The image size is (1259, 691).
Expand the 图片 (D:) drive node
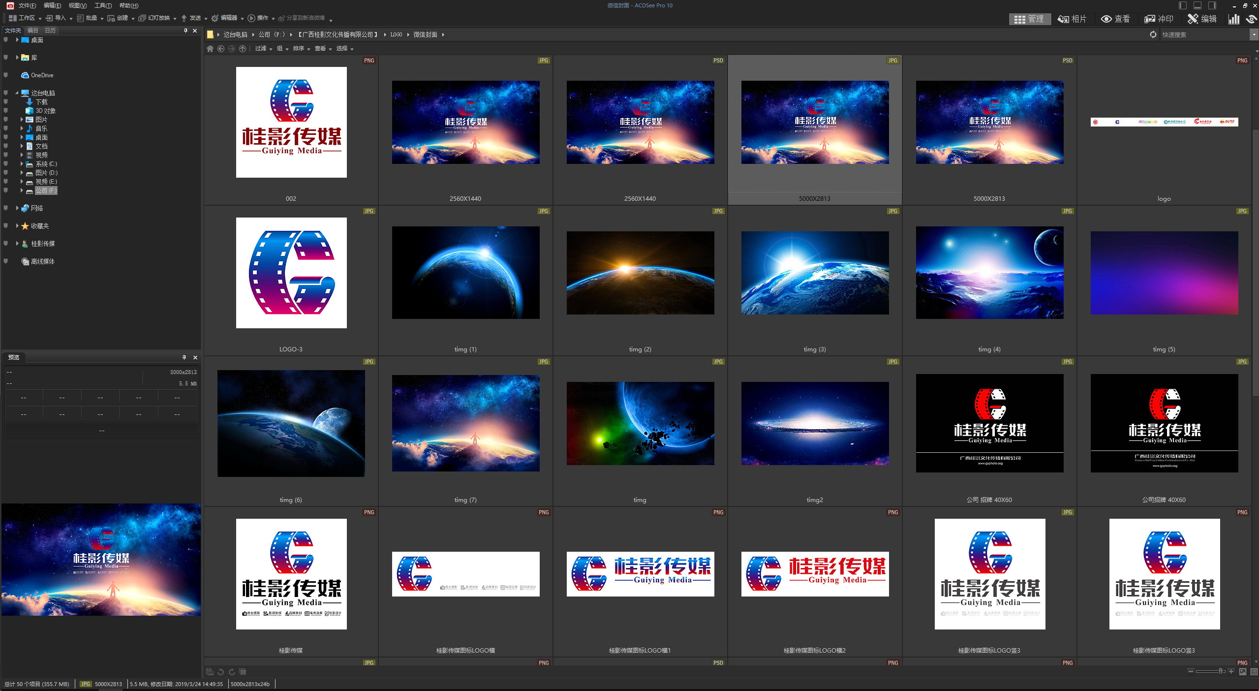pyautogui.click(x=22, y=173)
